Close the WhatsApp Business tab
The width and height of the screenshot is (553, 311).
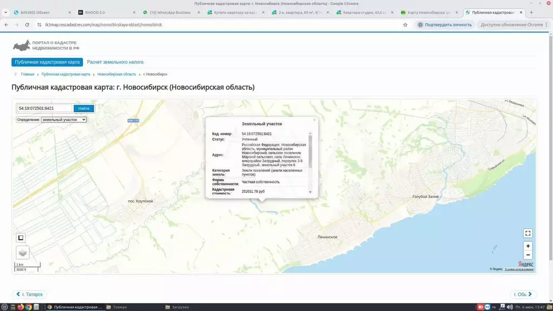[x=199, y=12]
